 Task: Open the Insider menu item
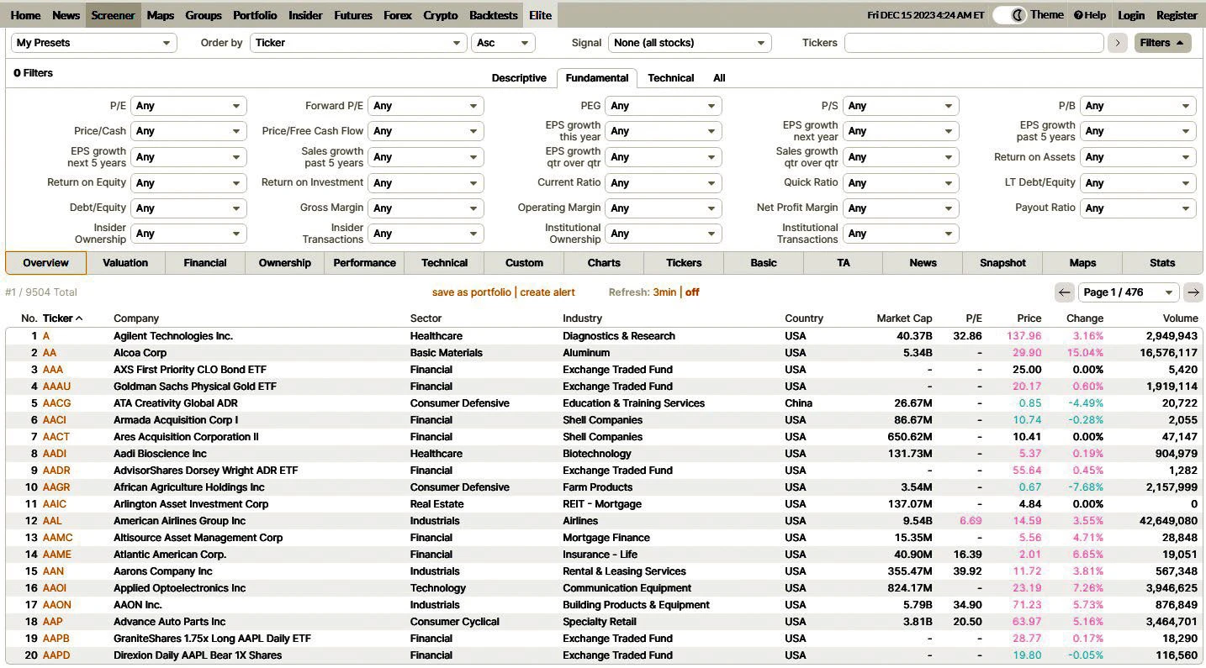pyautogui.click(x=305, y=15)
